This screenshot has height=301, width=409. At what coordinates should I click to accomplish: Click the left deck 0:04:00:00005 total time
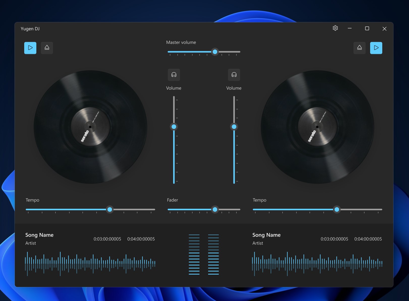tap(141, 239)
